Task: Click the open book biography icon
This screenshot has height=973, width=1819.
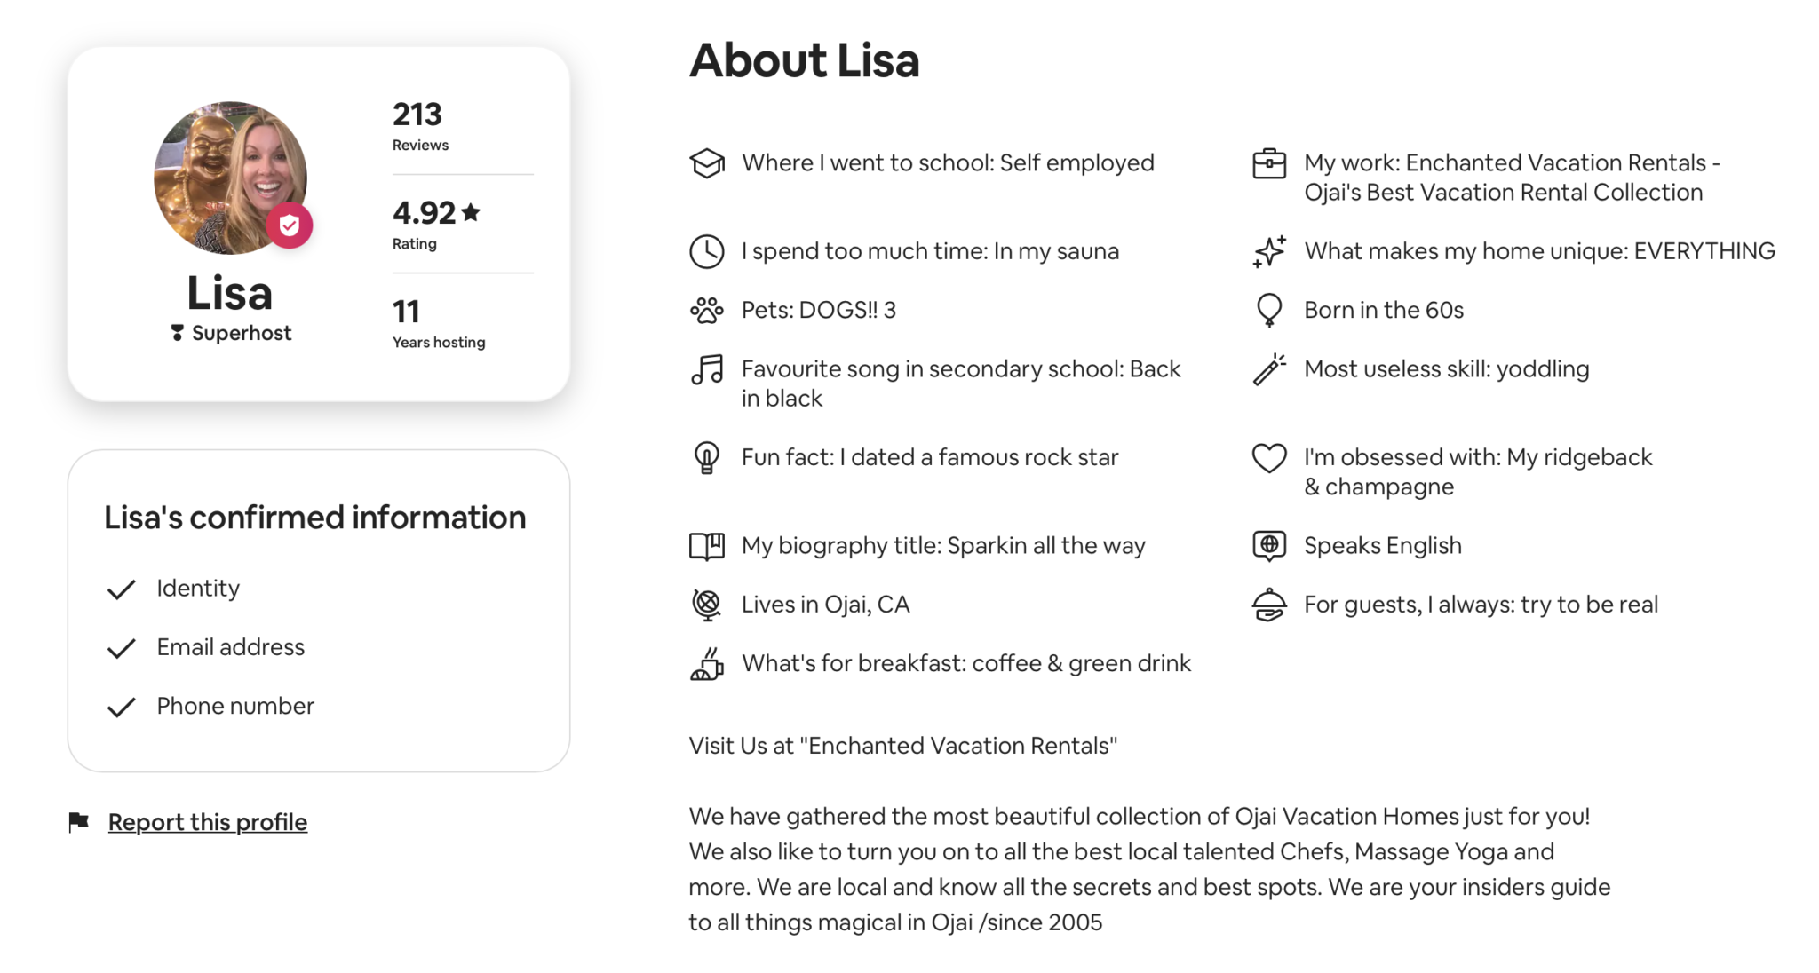Action: [x=706, y=546]
